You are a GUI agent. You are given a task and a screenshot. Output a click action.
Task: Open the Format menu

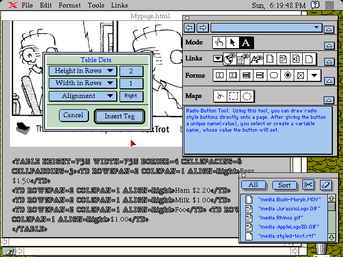(70, 5)
